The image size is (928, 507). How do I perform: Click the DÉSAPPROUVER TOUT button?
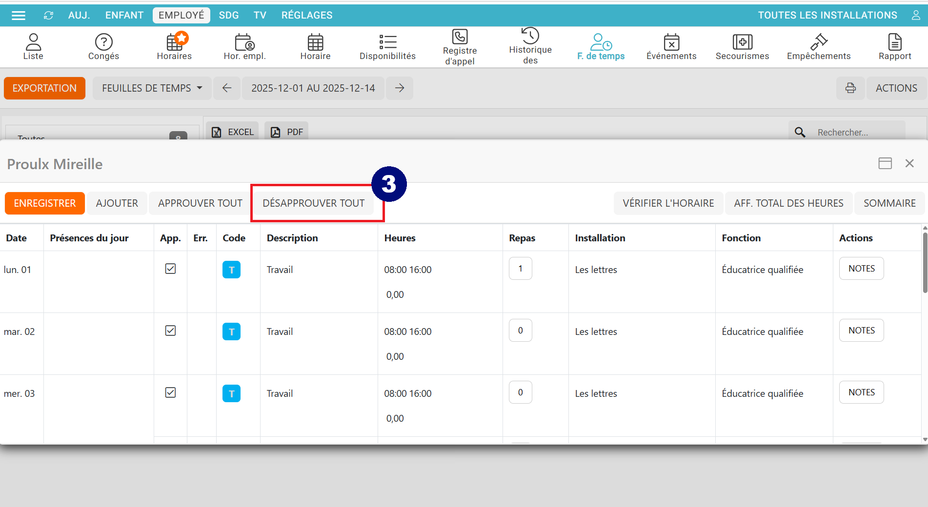[313, 203]
